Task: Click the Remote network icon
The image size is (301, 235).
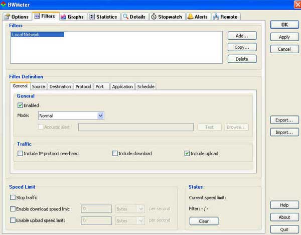Action: (x=216, y=17)
